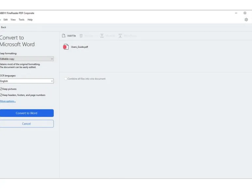Open the Tools menu
The height and width of the screenshot is (189, 252).
pyautogui.click(x=22, y=20)
